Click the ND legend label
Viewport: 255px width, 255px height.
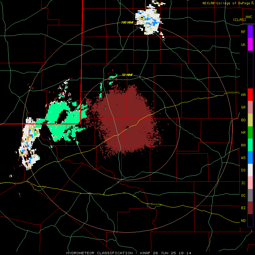[x=243, y=221]
